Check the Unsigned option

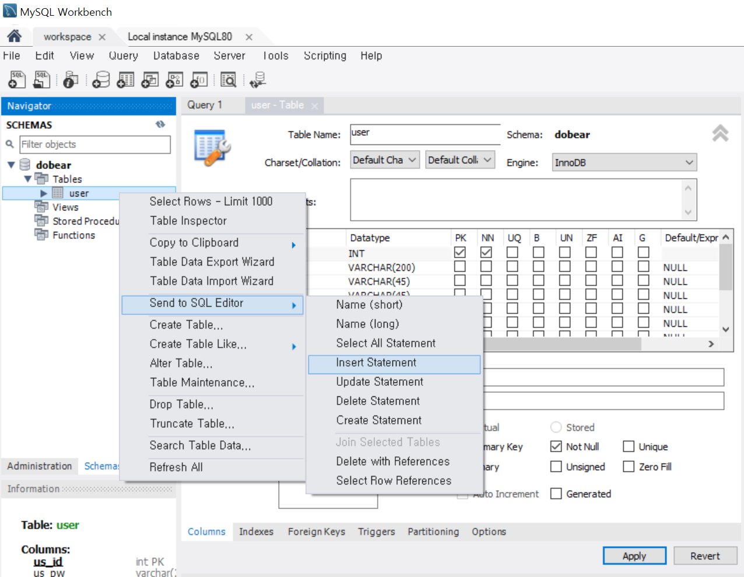point(556,466)
